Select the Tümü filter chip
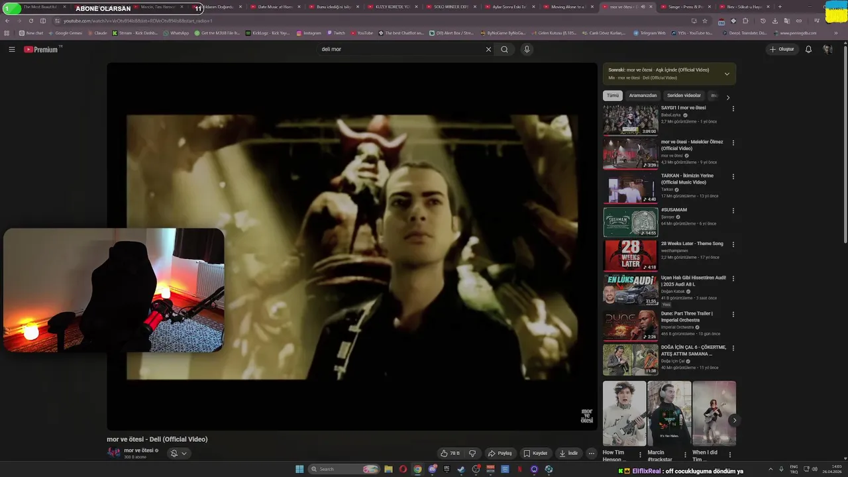848x477 pixels. coord(613,95)
